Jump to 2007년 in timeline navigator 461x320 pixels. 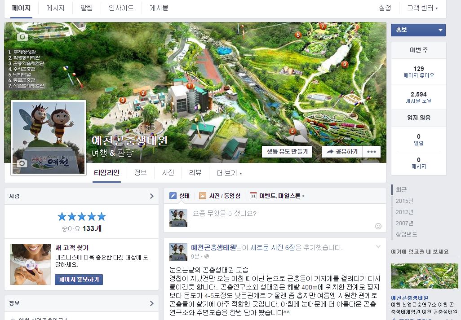[404, 223]
